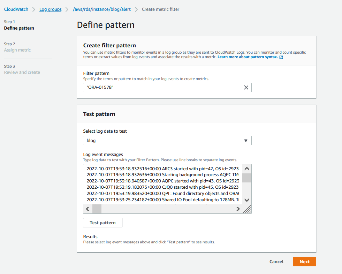Open external link icon beside Learn more

(281, 57)
